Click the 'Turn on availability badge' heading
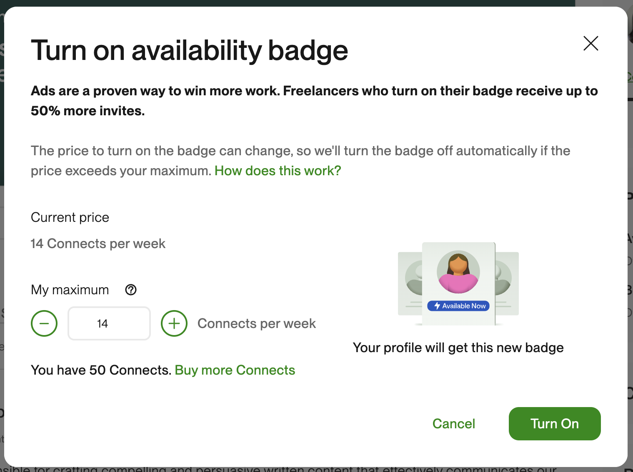This screenshot has height=472, width=633. pos(190,50)
